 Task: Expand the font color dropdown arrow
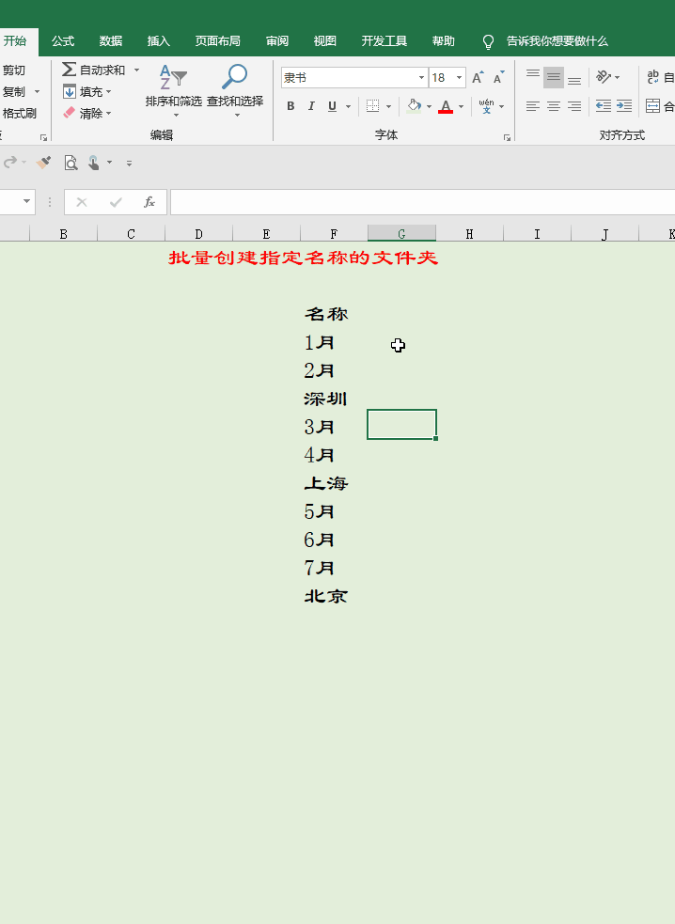point(461,106)
